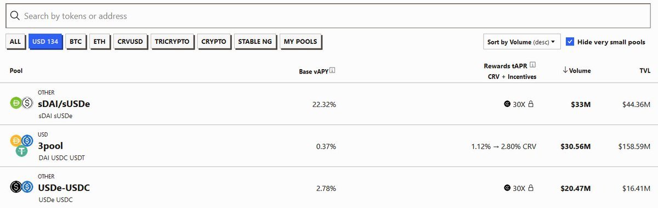Screen dimensions: 658x208
Task: Open MY POOLS filter
Action: (300, 41)
